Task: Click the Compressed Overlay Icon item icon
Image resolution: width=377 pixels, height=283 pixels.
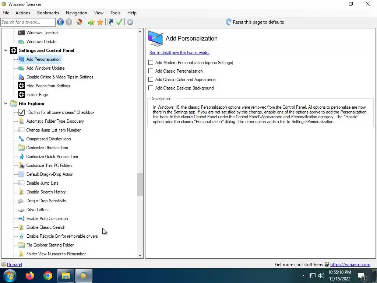Action: pos(21,139)
